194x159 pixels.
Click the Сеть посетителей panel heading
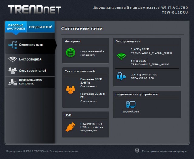[x=80, y=71]
